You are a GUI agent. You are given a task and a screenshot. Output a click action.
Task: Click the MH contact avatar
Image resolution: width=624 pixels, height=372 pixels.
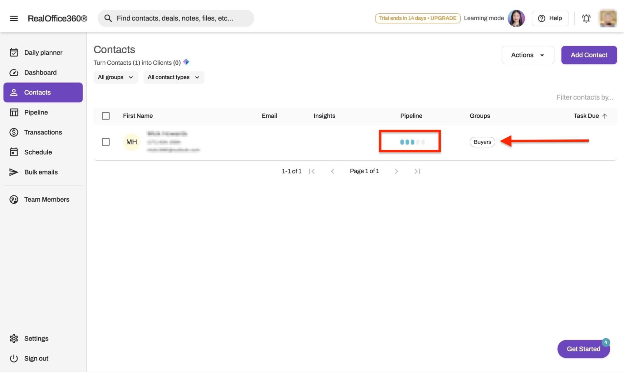coord(131,142)
